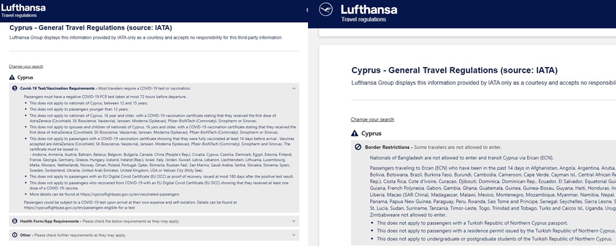The width and height of the screenshot is (616, 246).
Task: Click the IATA courtesy disclaimer text in right window
Action: tap(484, 83)
